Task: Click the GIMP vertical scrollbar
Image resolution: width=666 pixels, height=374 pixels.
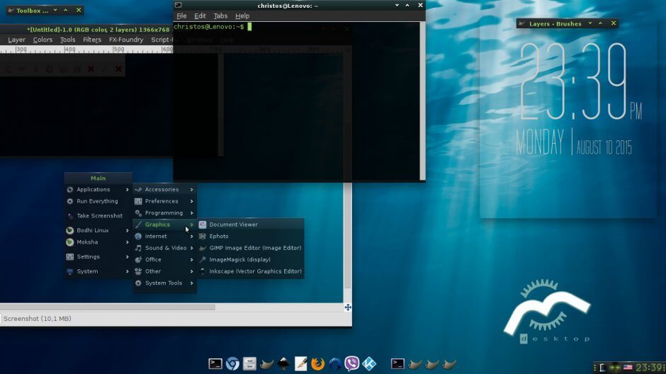Action: point(347,236)
